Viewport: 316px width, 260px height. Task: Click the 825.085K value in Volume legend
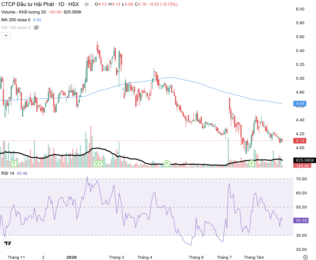coord(73,12)
